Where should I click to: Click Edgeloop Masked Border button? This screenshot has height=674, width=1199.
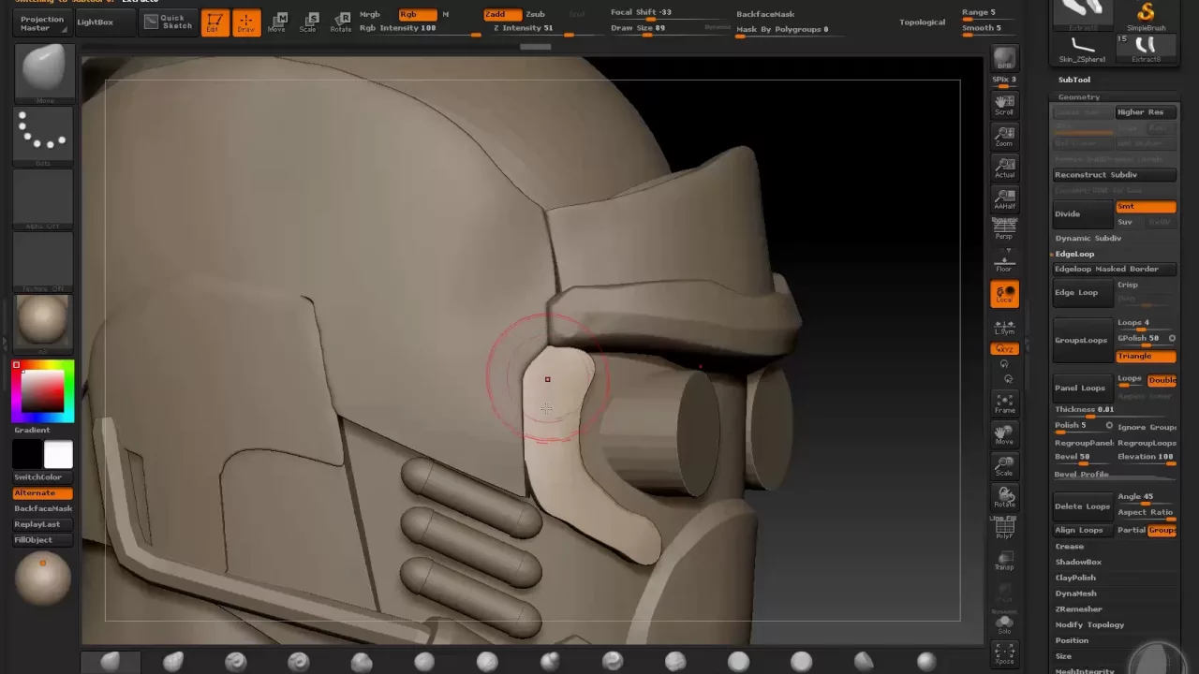coord(1114,269)
